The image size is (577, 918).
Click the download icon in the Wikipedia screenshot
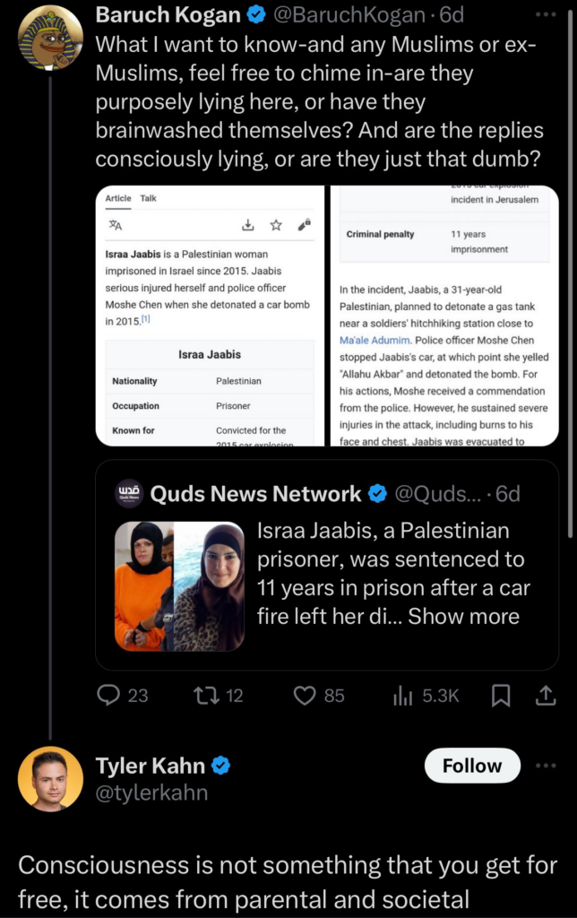tap(247, 223)
